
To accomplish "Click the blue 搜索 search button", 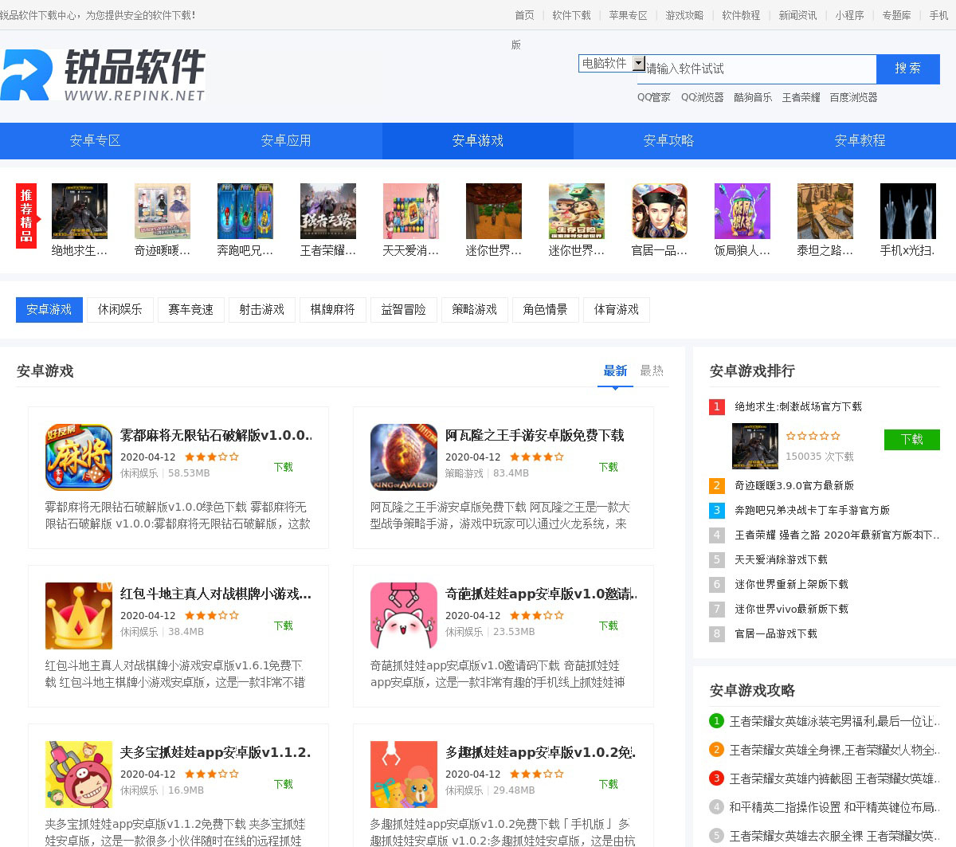I will (x=908, y=69).
